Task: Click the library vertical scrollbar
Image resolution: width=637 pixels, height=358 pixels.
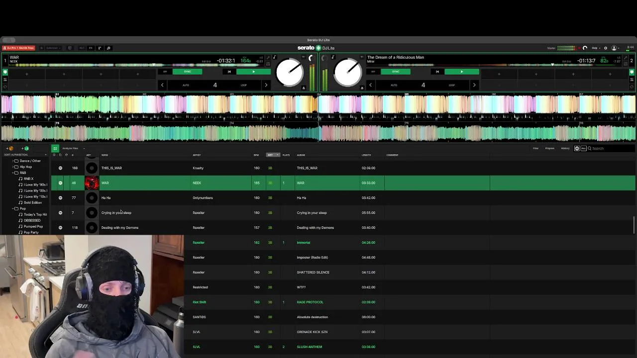Action: coord(634,225)
